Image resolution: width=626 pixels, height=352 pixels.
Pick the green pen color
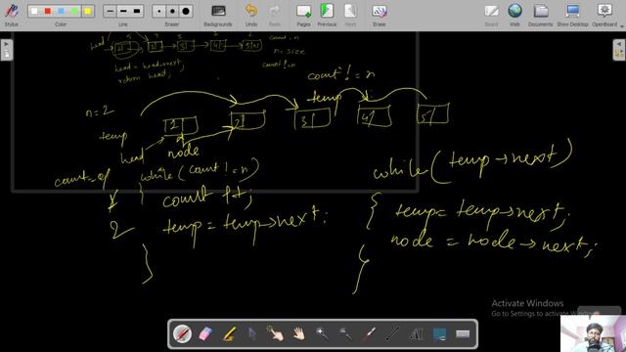click(74, 11)
